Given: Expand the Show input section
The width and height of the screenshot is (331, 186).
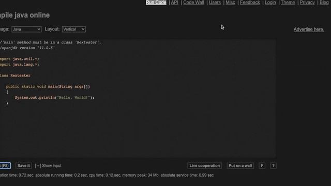Looking at the screenshot, I should [48, 166].
